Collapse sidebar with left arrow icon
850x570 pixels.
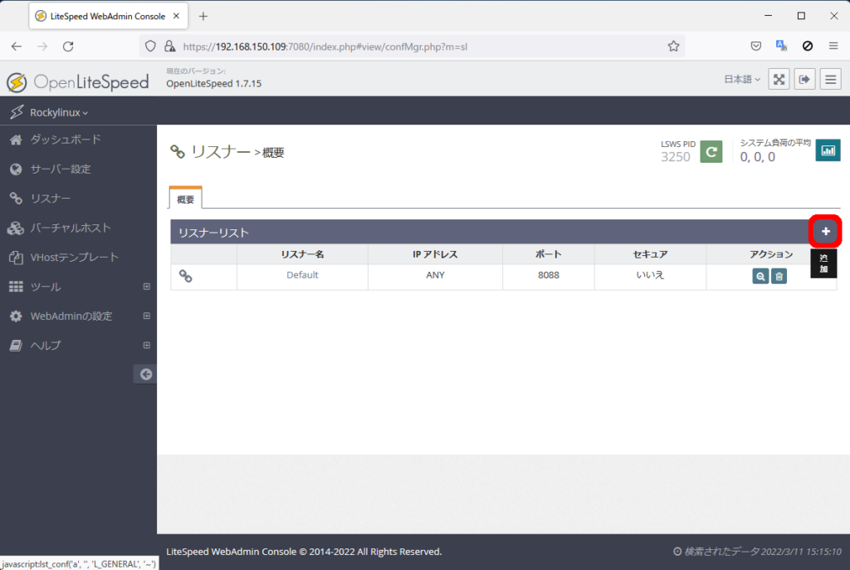click(145, 375)
